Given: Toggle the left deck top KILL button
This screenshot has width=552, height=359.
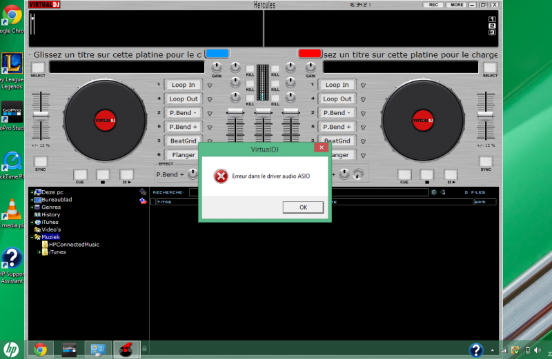Looking at the screenshot, I should tap(250, 69).
